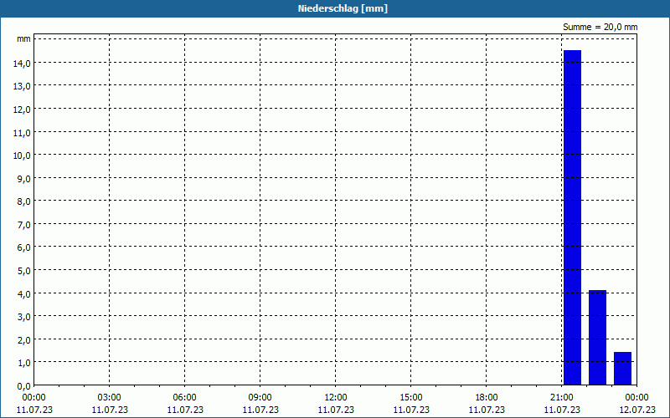Click the y-axis value 13,0

[x=22, y=86]
